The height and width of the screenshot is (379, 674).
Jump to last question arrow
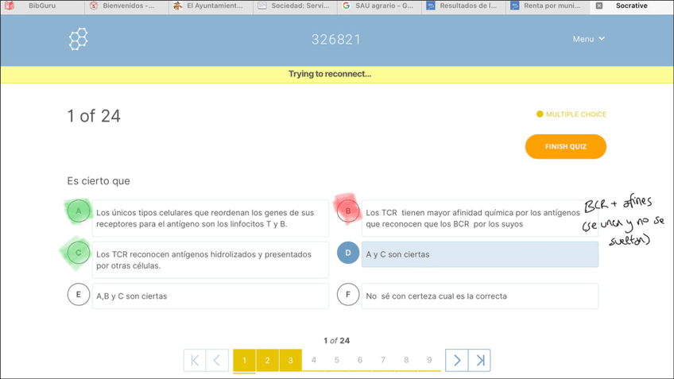point(479,361)
